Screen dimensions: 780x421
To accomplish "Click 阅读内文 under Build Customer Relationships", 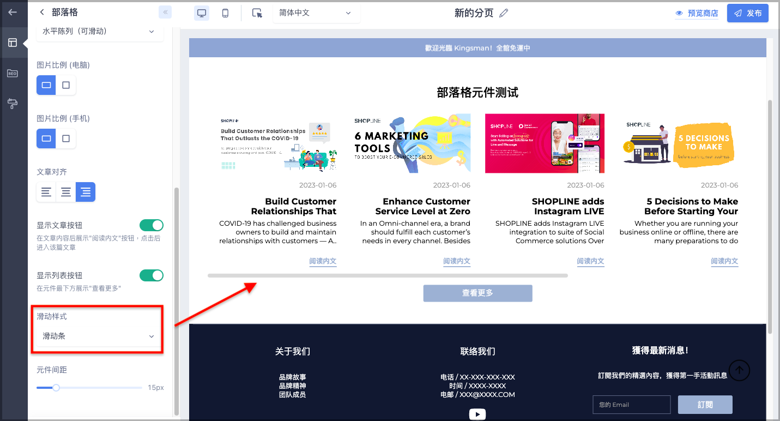I will click(x=323, y=261).
